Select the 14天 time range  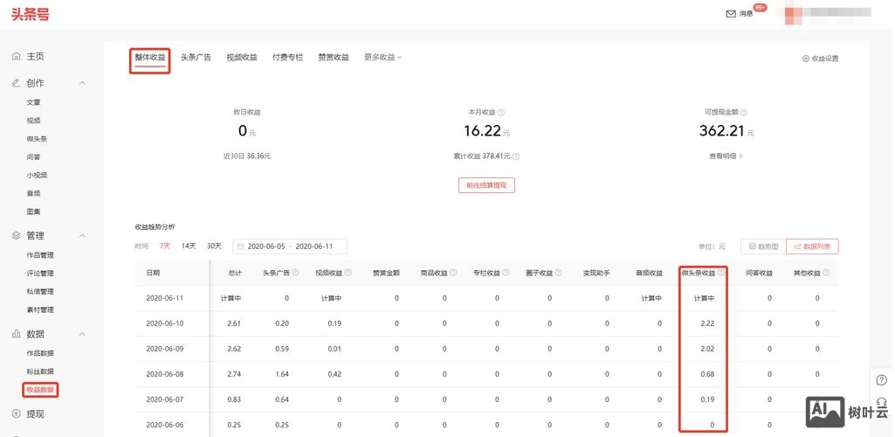[x=189, y=246]
